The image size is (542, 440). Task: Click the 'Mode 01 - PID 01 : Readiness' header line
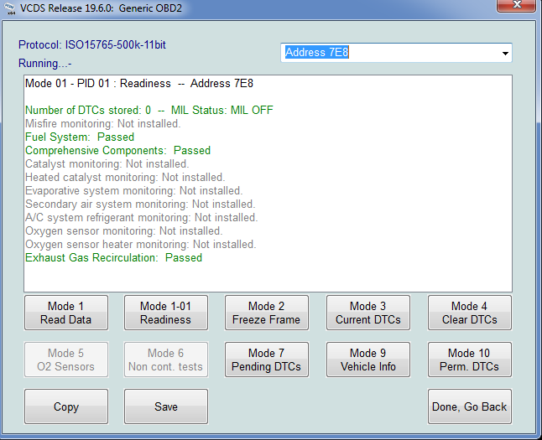point(139,84)
